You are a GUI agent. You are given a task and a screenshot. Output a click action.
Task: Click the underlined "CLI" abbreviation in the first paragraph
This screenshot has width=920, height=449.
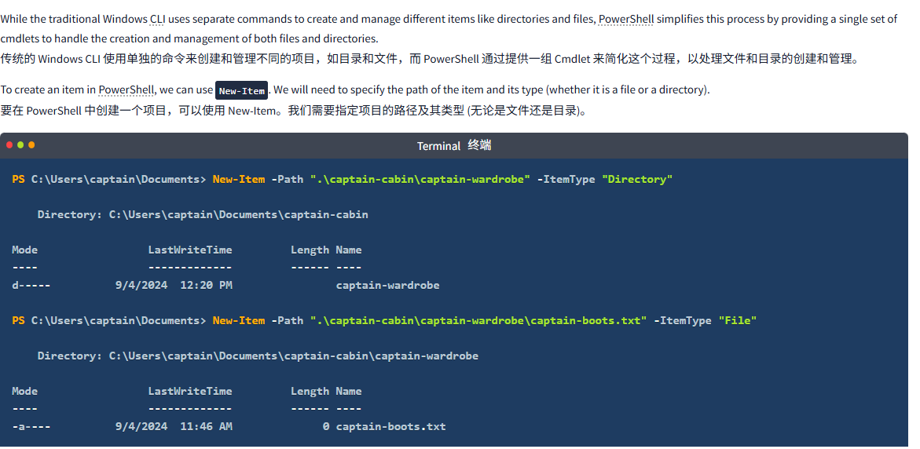(157, 19)
